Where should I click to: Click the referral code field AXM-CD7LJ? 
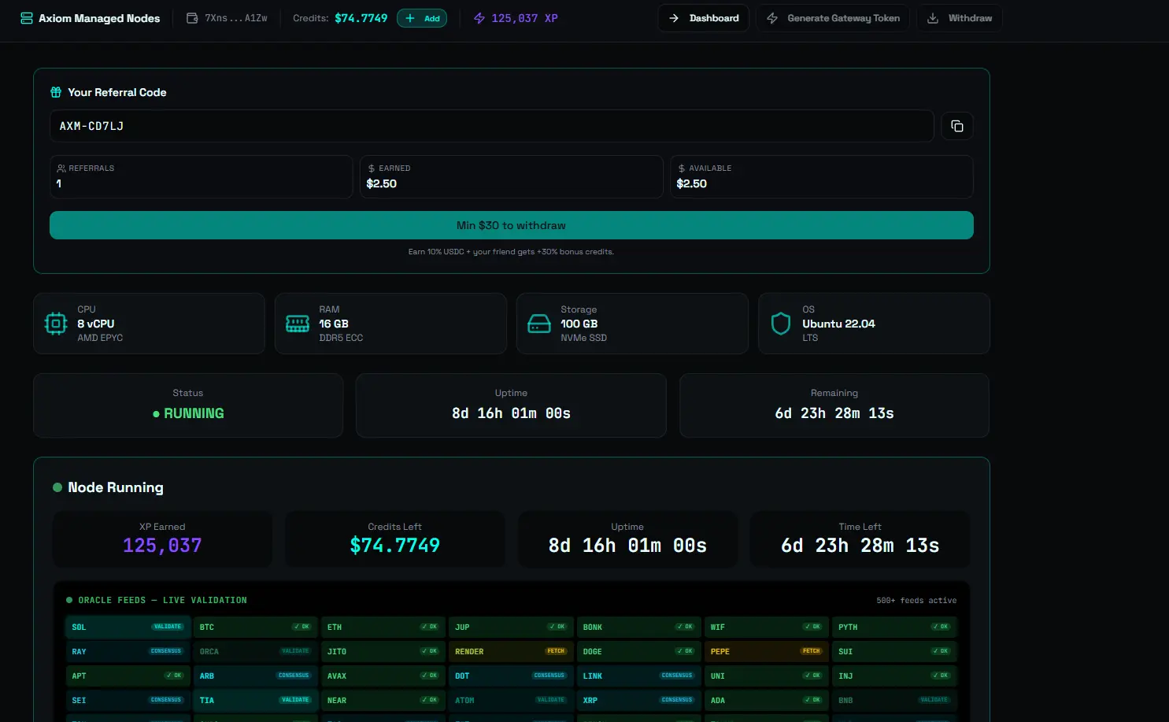click(492, 126)
